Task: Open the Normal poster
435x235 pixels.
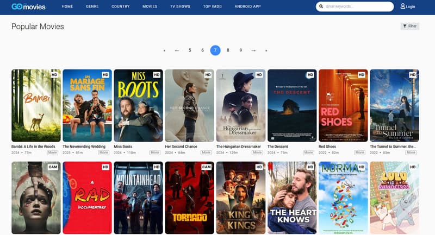Action: click(343, 198)
